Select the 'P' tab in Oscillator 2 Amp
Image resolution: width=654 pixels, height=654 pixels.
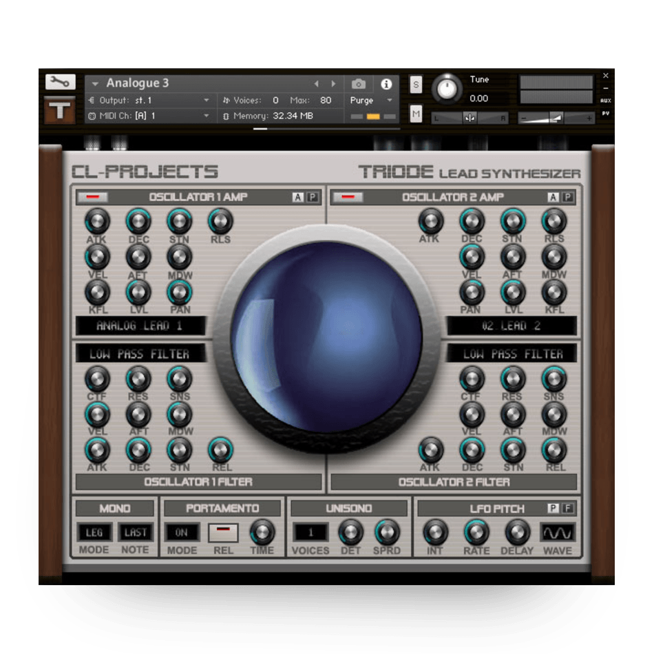(567, 198)
